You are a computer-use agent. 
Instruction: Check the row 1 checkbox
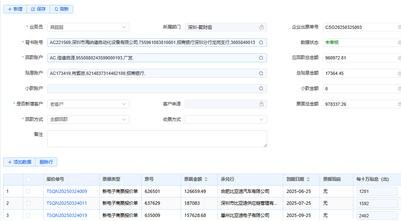pos(28,191)
